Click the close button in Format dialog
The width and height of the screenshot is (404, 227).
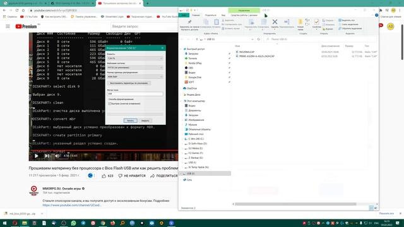click(145, 120)
